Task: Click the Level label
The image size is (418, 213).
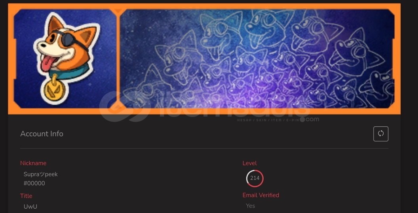Action: pos(250,163)
